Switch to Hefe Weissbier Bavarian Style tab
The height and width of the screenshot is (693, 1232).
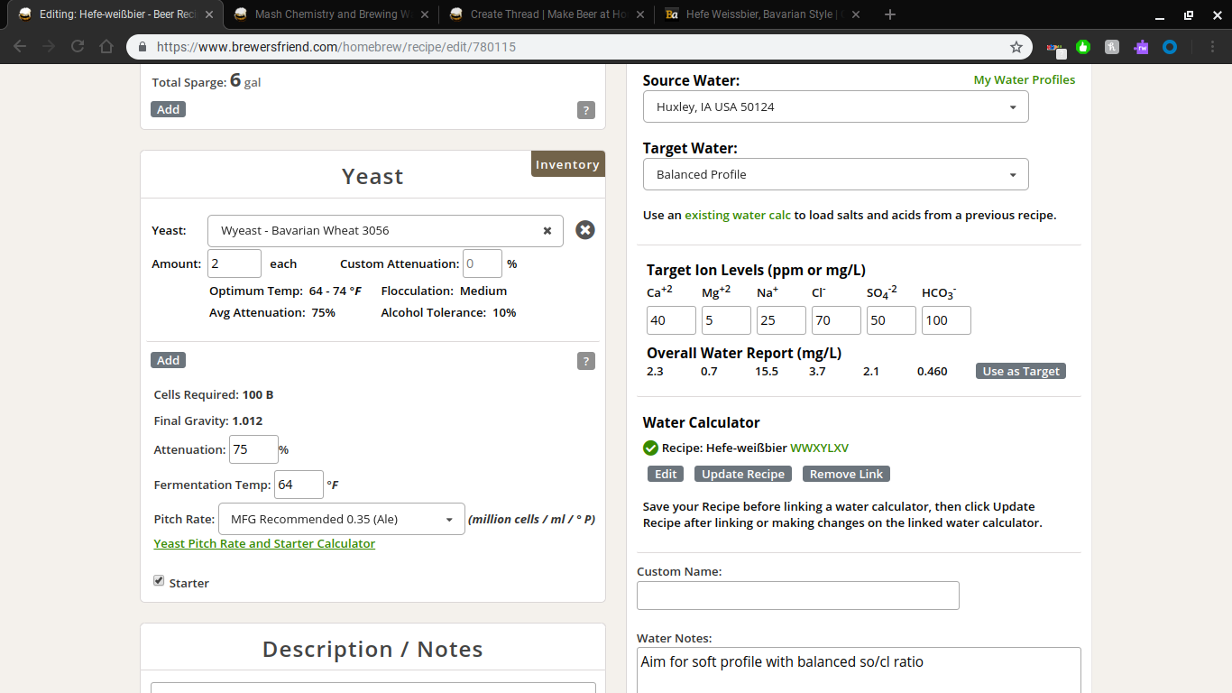[763, 14]
